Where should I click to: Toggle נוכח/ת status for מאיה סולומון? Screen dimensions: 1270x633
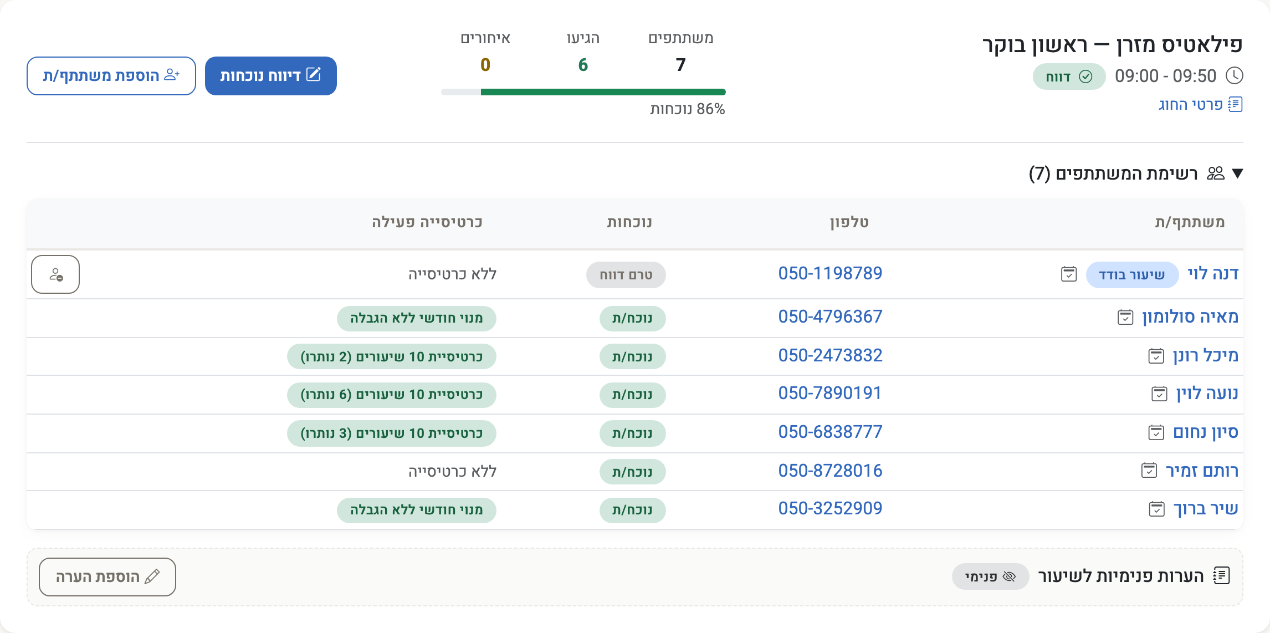632,318
